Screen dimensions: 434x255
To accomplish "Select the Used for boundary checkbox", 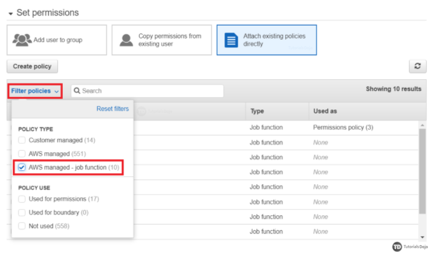I will (x=23, y=212).
